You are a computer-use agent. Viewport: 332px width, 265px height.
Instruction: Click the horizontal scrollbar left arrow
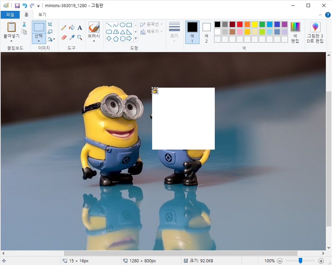3,253
